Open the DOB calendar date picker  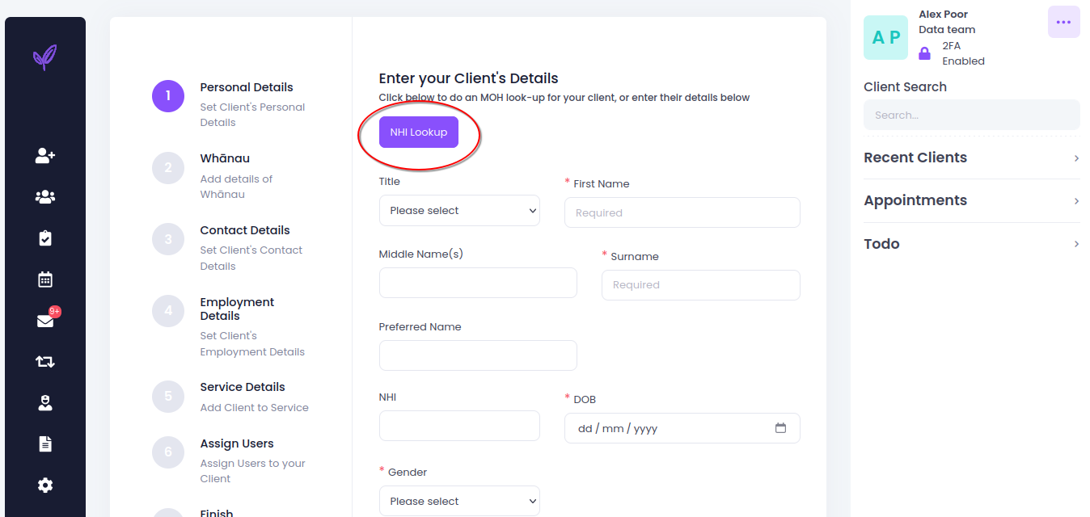[780, 428]
